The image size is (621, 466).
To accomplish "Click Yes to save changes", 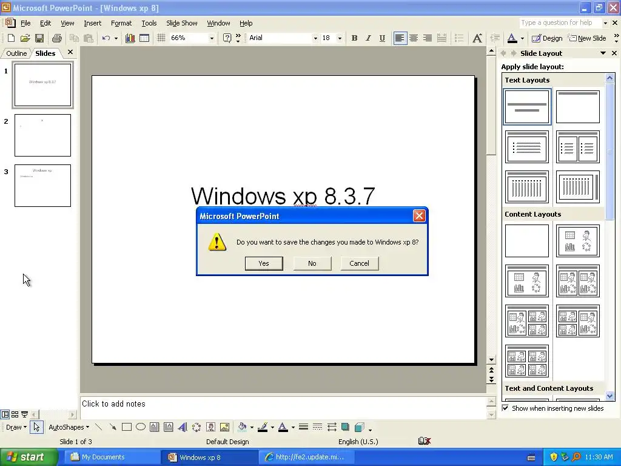I will coord(264,263).
